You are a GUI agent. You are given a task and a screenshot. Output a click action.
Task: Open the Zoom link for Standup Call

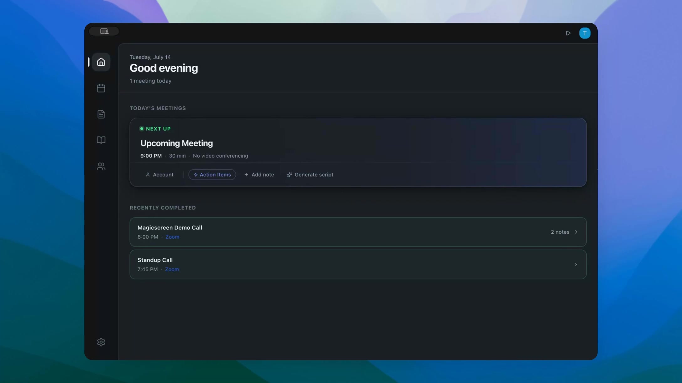[x=172, y=269]
